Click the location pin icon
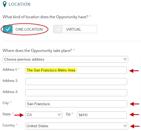The image size is (141, 131). [x=5, y=4]
